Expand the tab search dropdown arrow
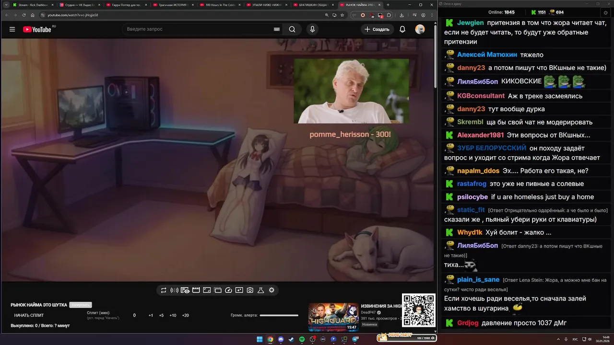Viewport: 614px width, 345px height. point(6,5)
